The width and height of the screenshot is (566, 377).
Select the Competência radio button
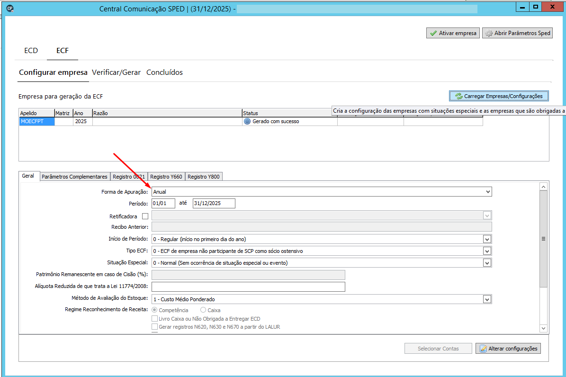[x=154, y=310]
